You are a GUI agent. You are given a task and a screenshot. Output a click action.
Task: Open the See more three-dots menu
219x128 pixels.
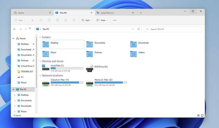[115, 20]
